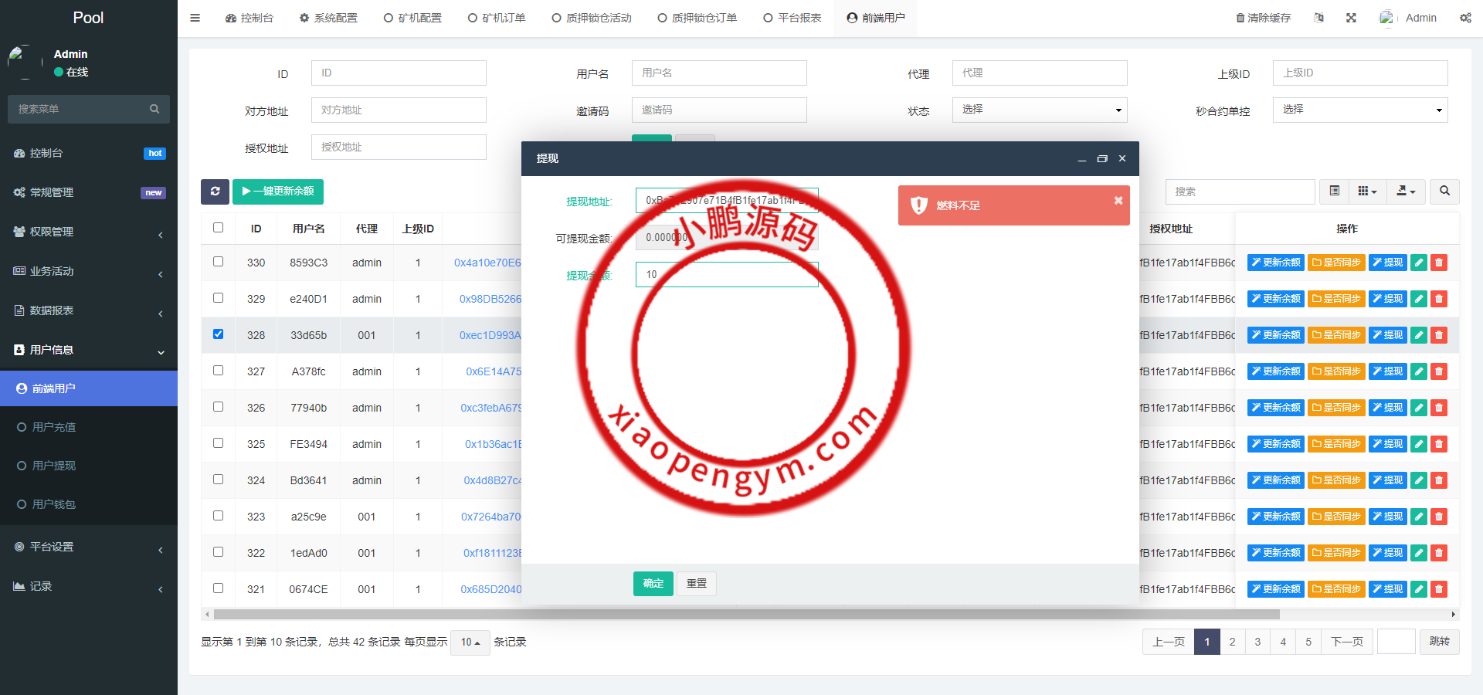This screenshot has width=1483, height=695.
Task: Open the 秒合约单控 select dropdown
Action: tap(1359, 110)
